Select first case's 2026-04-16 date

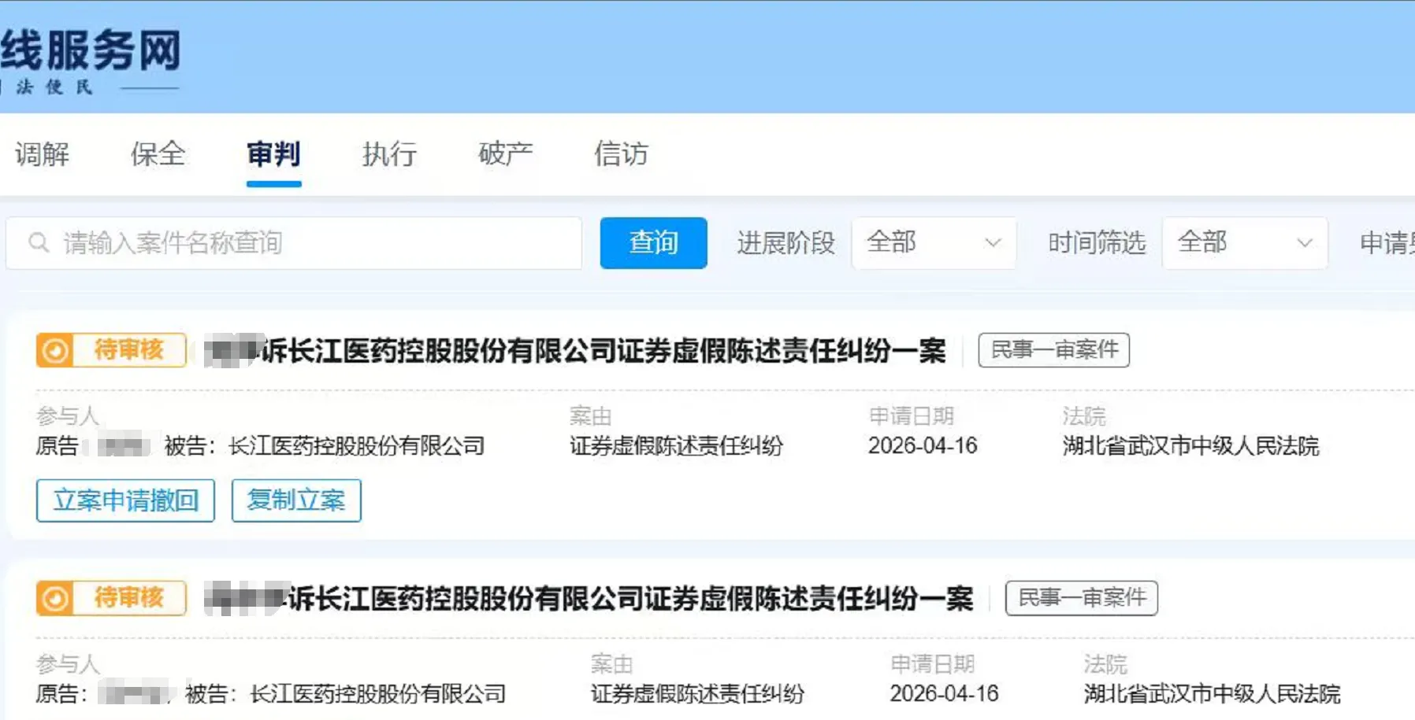coord(923,446)
